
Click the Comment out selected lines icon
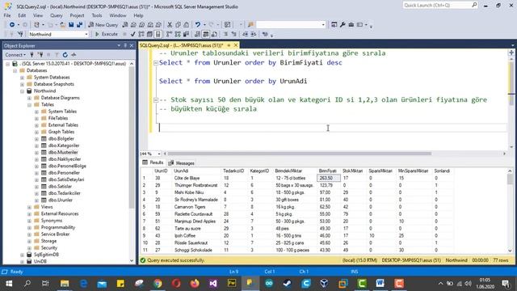(x=226, y=34)
